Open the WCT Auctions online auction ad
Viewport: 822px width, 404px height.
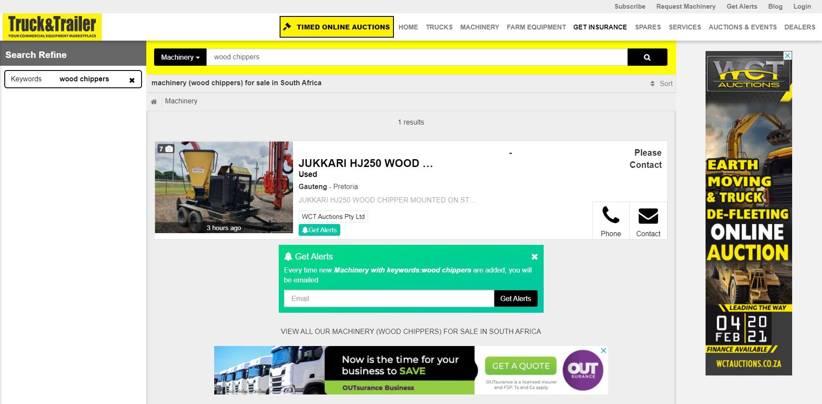748,213
